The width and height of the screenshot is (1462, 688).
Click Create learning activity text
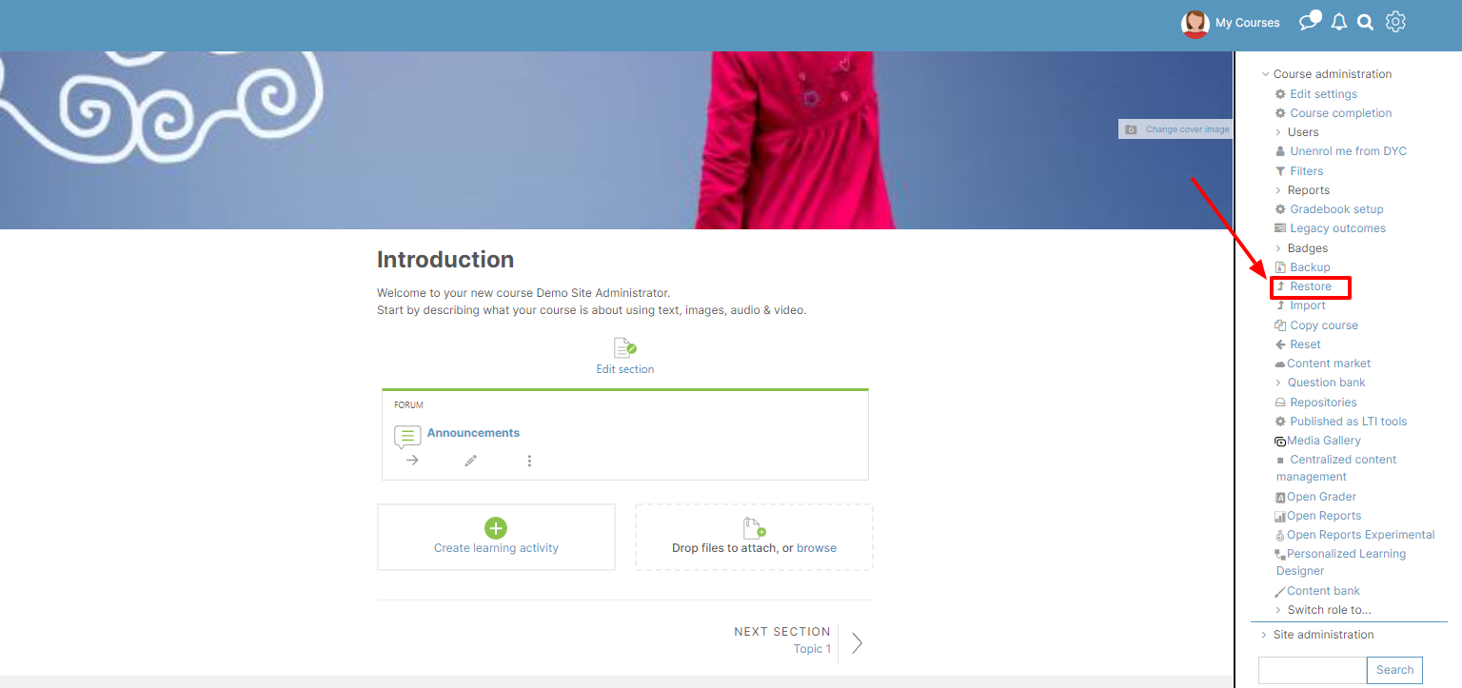(x=496, y=548)
